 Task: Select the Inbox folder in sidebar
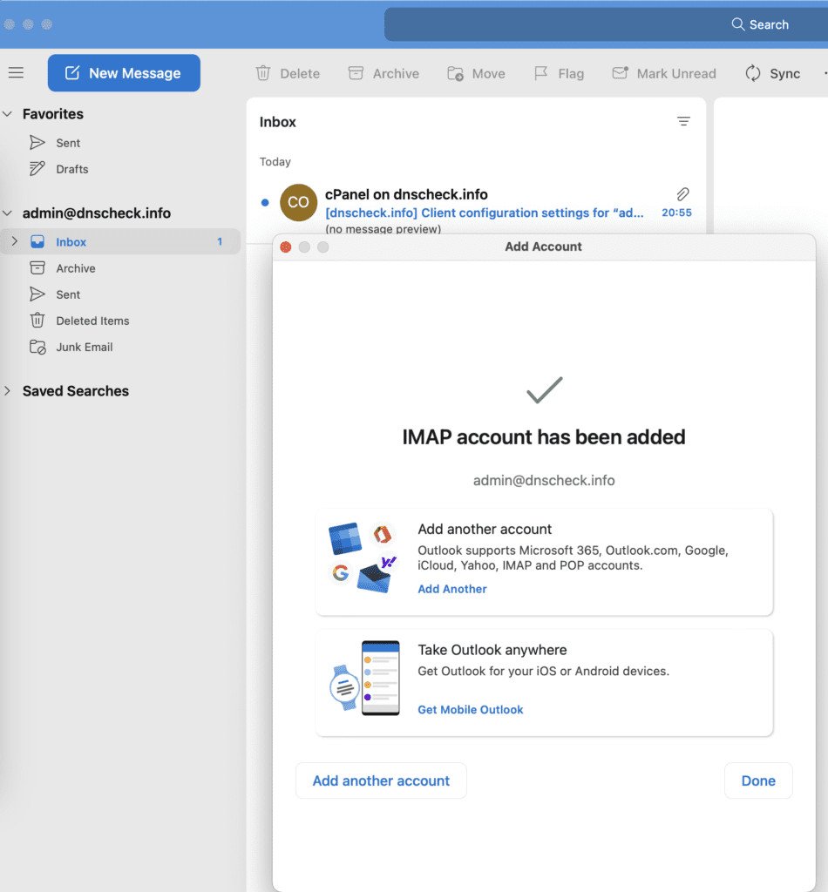120,242
